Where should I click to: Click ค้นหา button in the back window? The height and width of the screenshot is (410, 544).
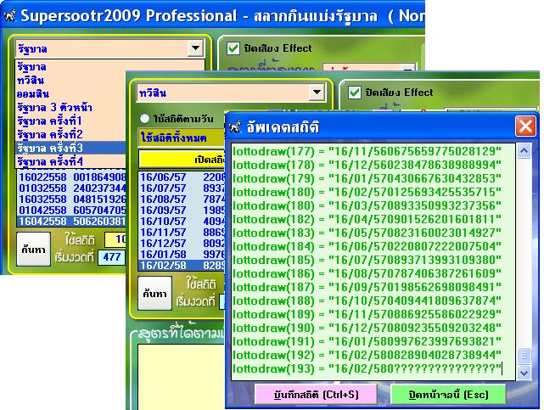(x=33, y=249)
